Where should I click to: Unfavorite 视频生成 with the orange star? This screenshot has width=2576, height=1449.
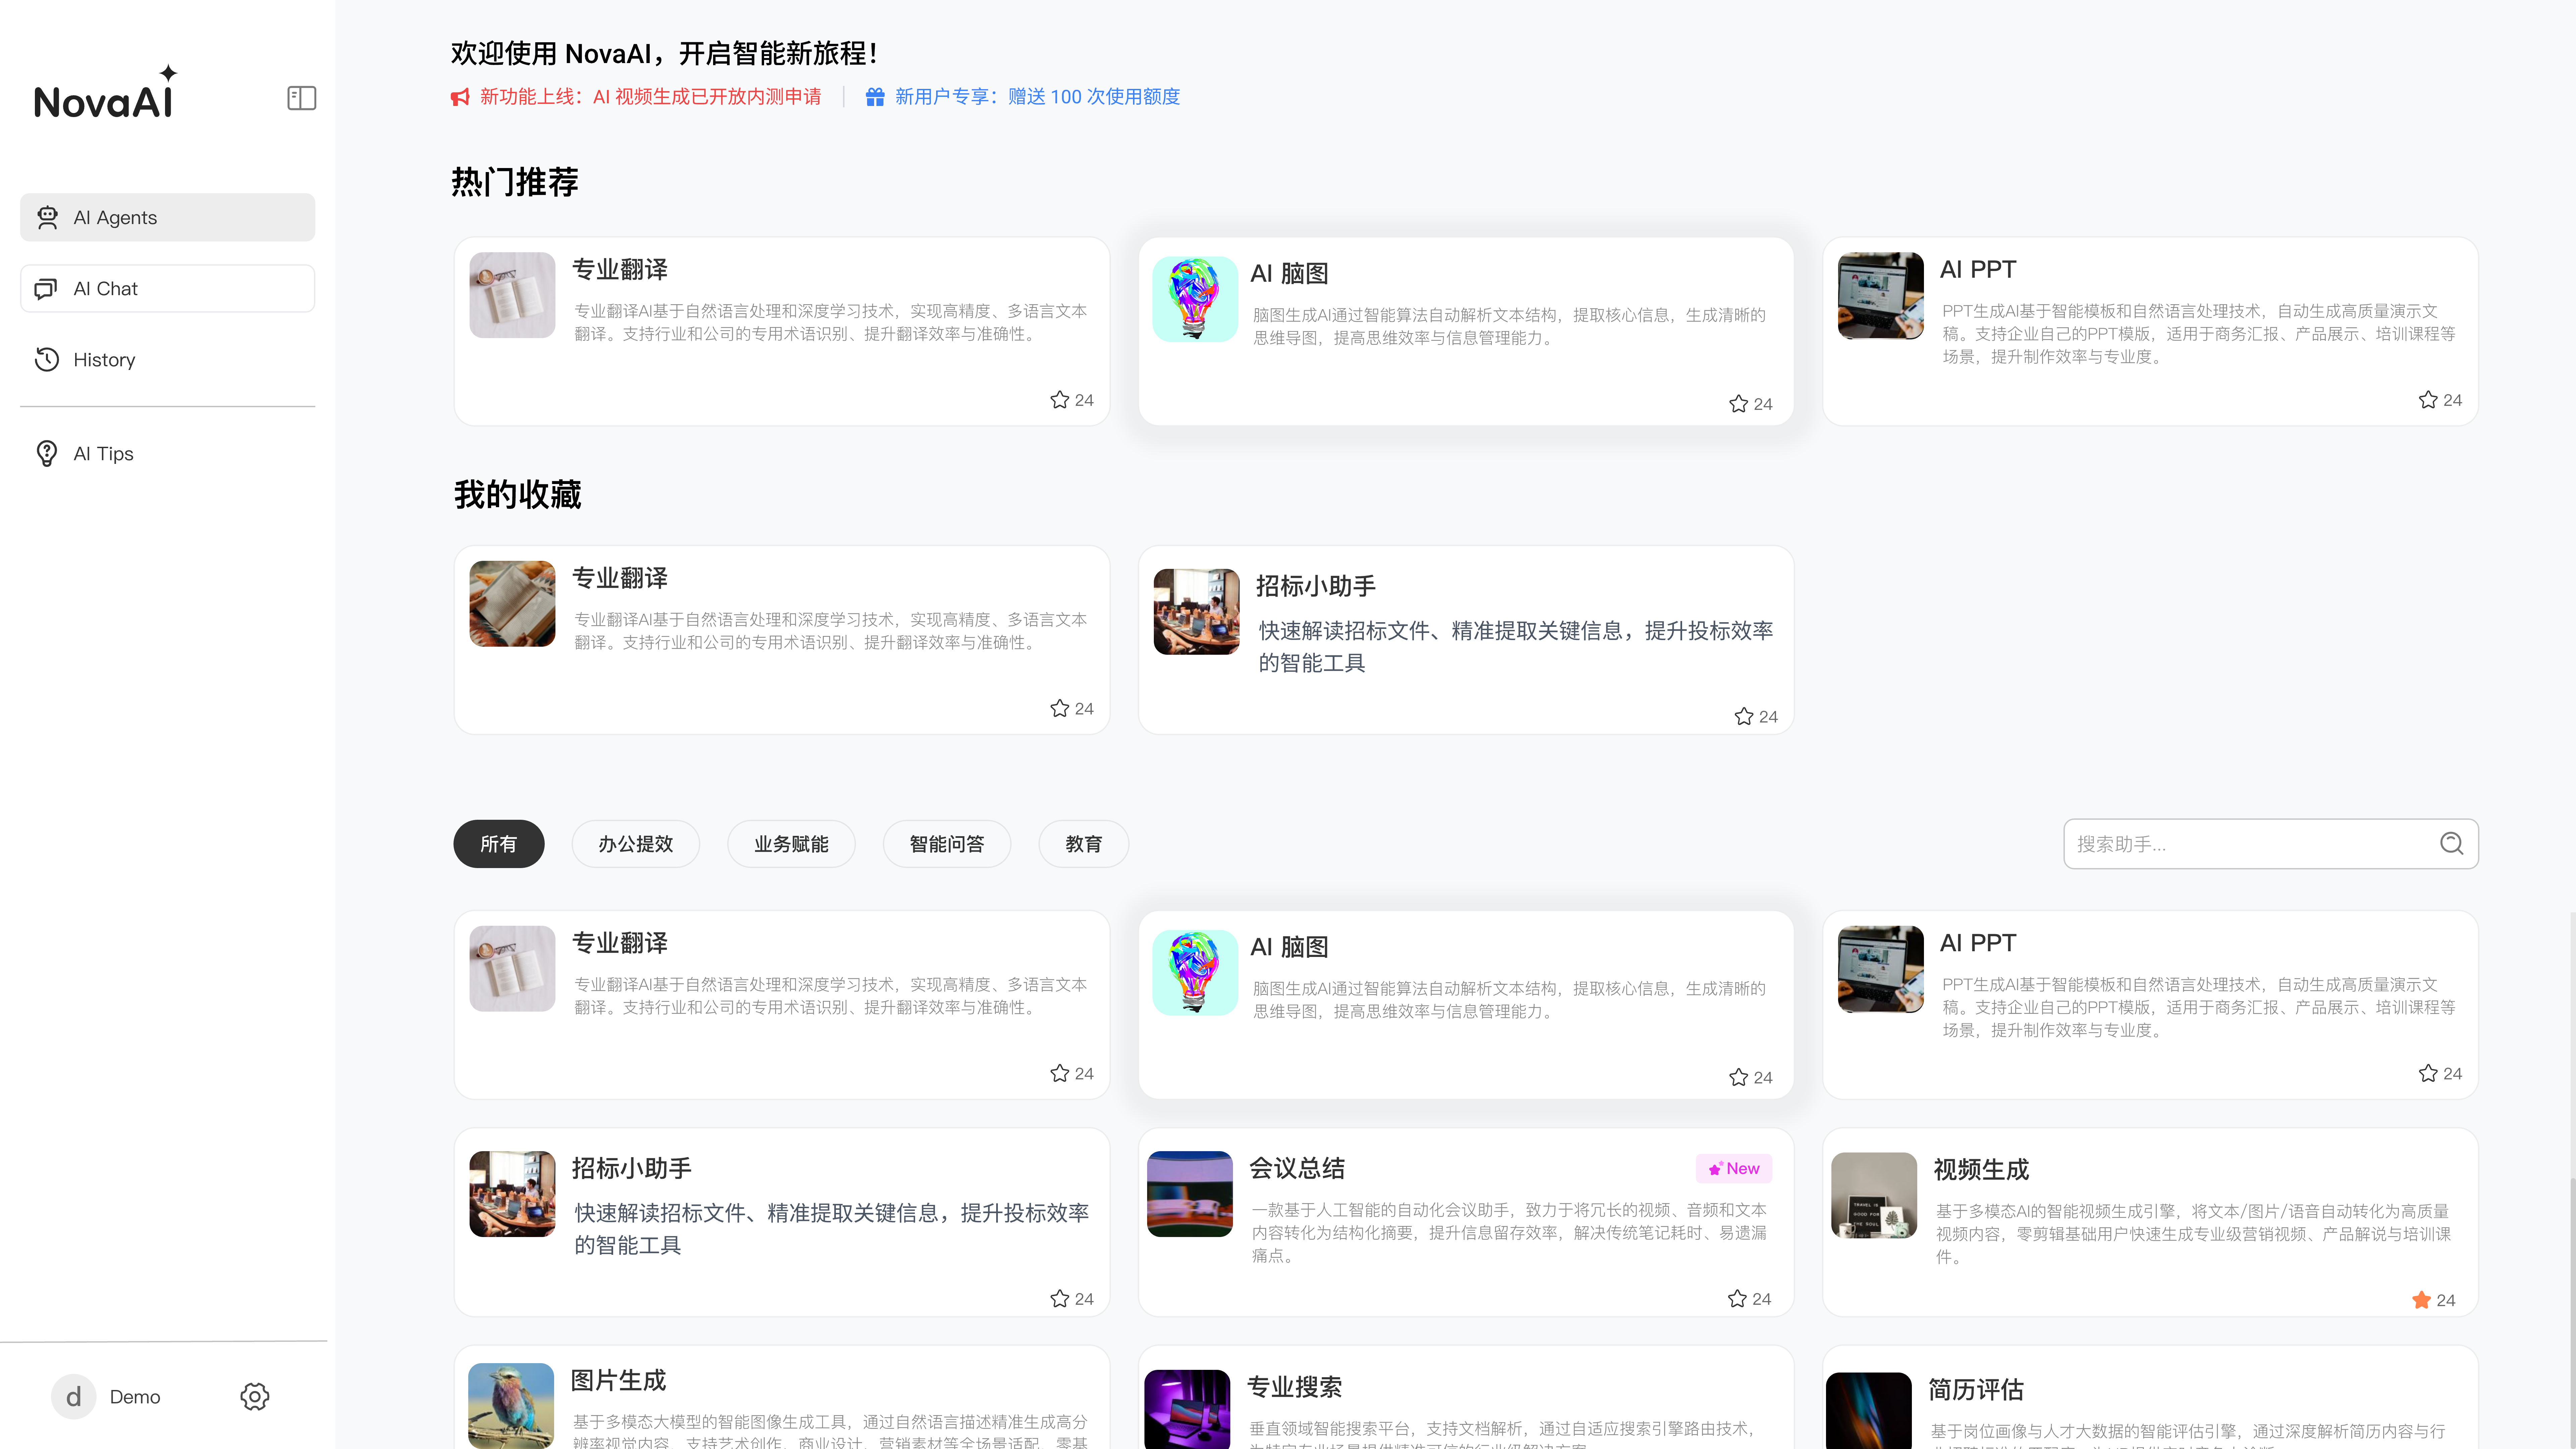click(2421, 1300)
